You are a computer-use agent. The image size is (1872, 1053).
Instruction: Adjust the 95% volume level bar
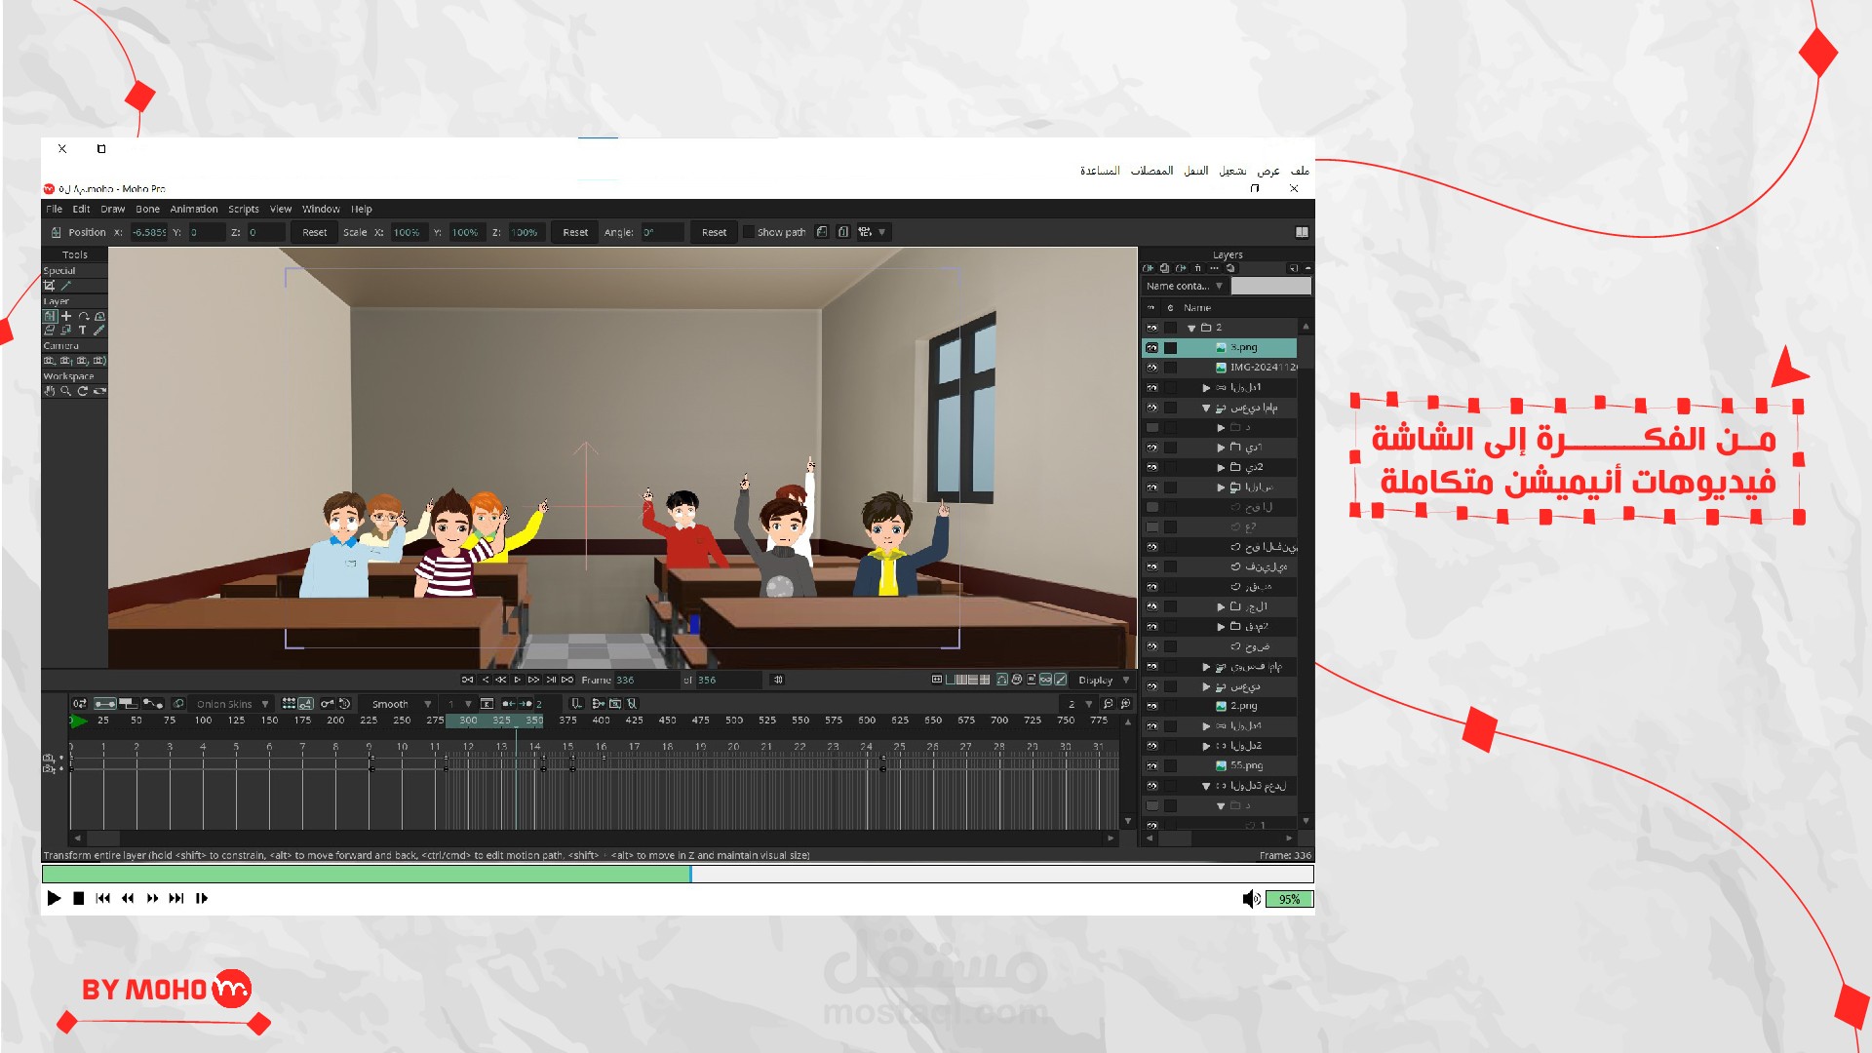(x=1289, y=899)
